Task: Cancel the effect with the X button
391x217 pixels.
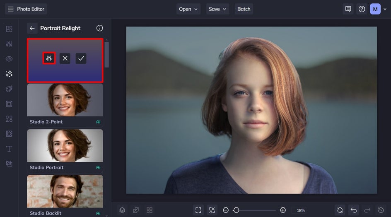Action: 65,58
